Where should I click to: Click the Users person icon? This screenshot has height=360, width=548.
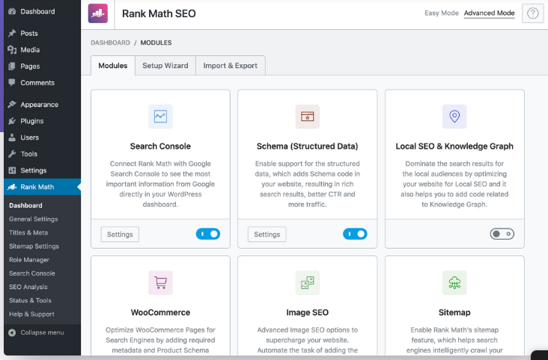pos(12,137)
